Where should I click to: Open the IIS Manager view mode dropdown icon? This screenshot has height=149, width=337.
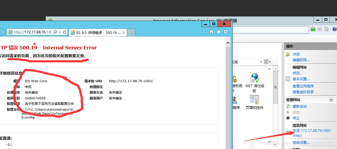[267, 62]
